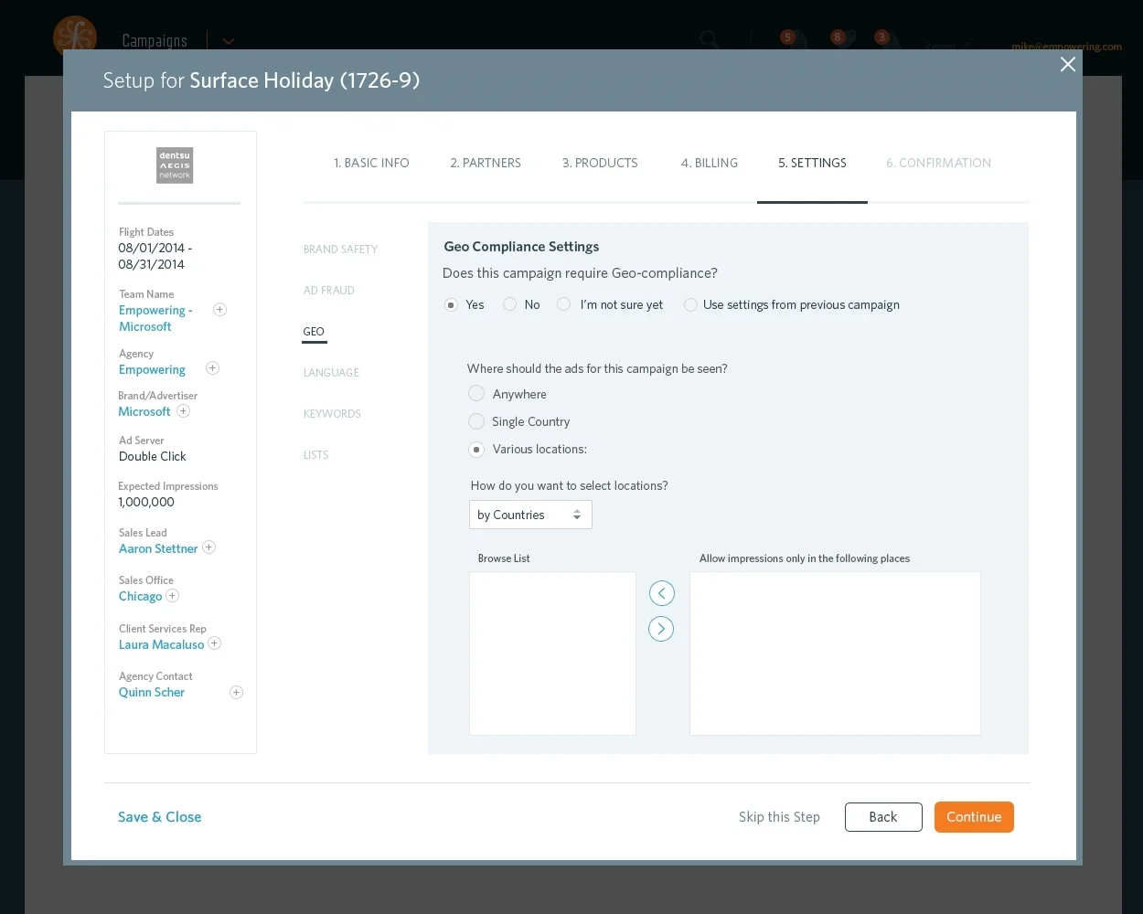Open 5. Settings tab
This screenshot has height=914, width=1143.
pos(812,163)
